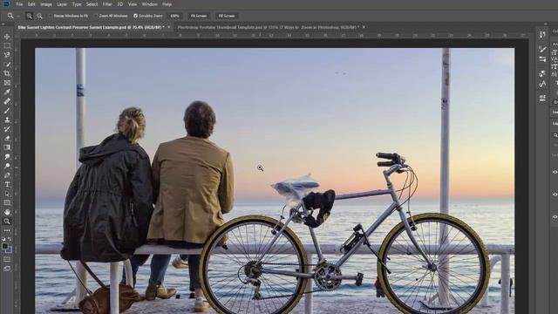This screenshot has width=558, height=314.
Task: Swap foreground and background colors
Action: [10, 239]
